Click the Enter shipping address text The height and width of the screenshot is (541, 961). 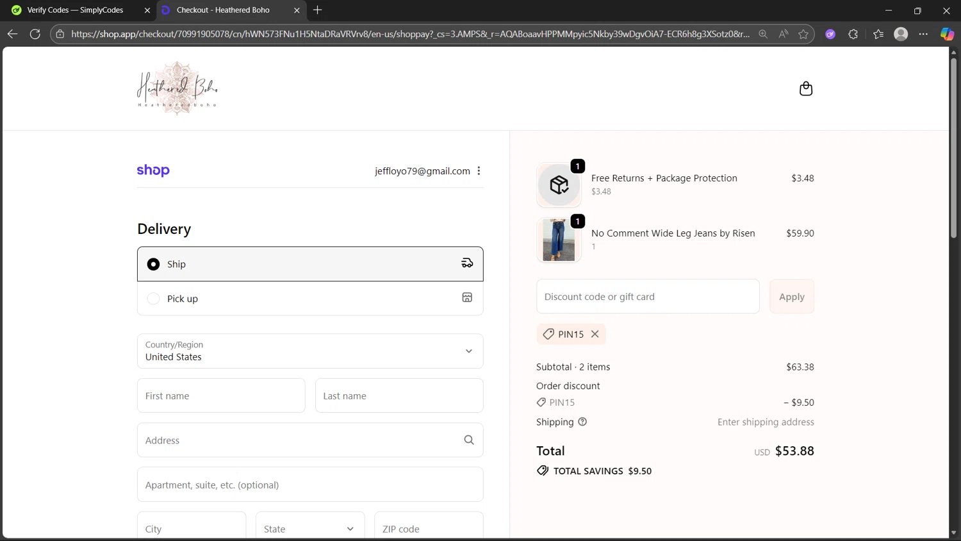point(766,422)
